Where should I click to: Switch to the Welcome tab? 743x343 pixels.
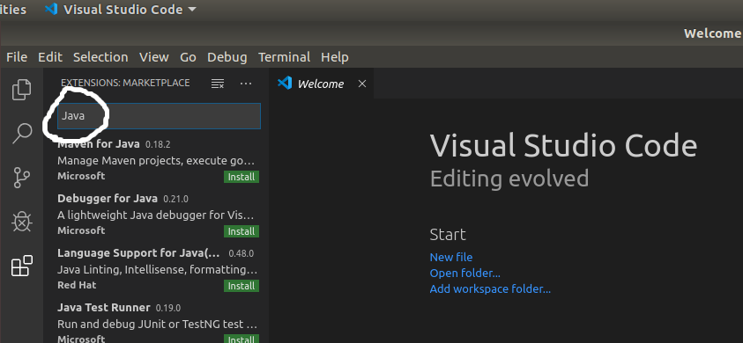pos(321,84)
